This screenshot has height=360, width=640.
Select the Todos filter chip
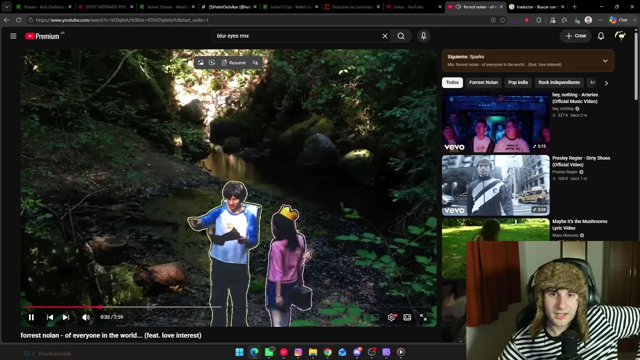point(452,82)
